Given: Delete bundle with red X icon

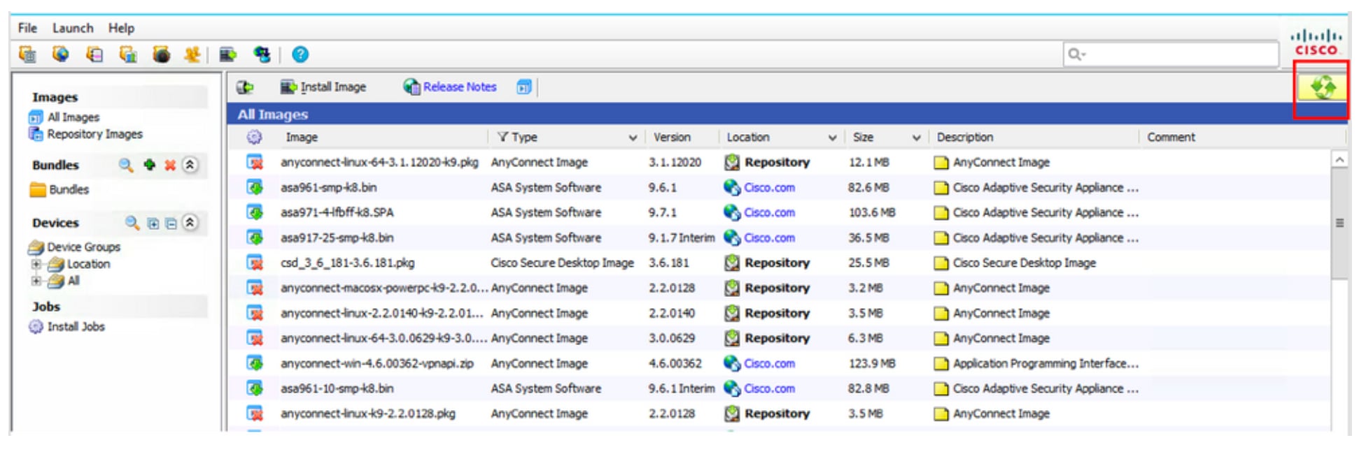Looking at the screenshot, I should click(170, 165).
